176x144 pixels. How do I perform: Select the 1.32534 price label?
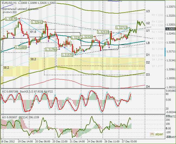pyautogui.click(x=103, y=32)
